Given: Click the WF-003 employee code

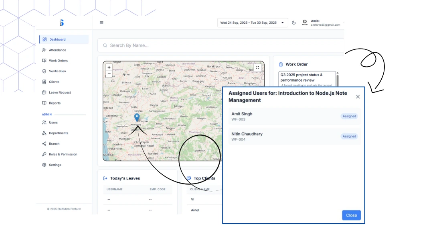Looking at the screenshot, I should (x=238, y=119).
